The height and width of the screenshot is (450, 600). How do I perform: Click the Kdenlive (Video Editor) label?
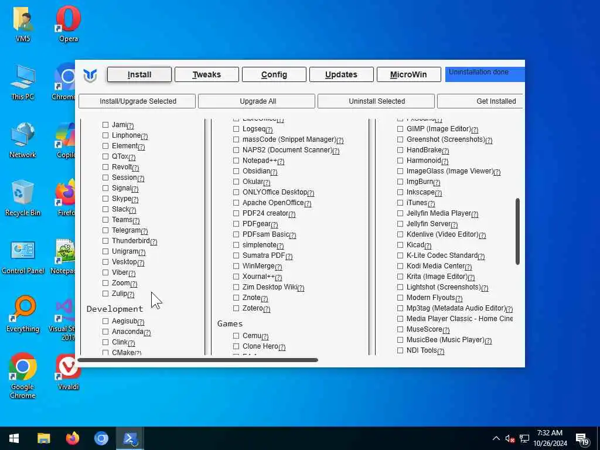click(x=442, y=234)
